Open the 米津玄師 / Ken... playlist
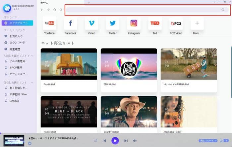The image size is (232, 147). pyautogui.click(x=19, y=94)
